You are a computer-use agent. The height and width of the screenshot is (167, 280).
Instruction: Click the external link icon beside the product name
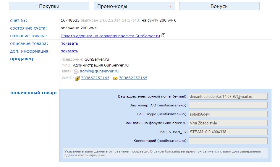pyautogui.click(x=163, y=36)
